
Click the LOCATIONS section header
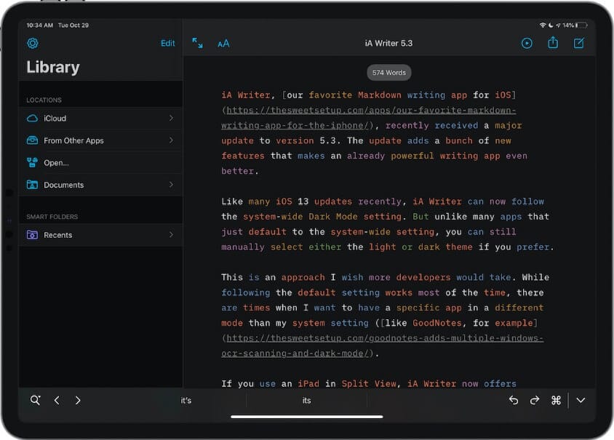pyautogui.click(x=44, y=100)
